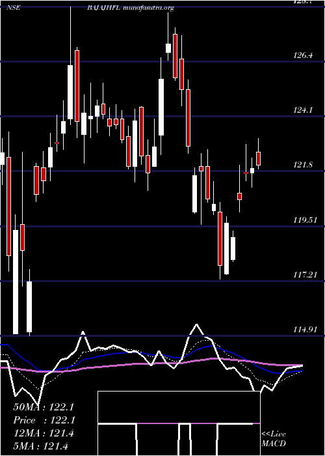Click the 12MA : 121.4 value
Screen dimensions: 325x456
coord(44,433)
